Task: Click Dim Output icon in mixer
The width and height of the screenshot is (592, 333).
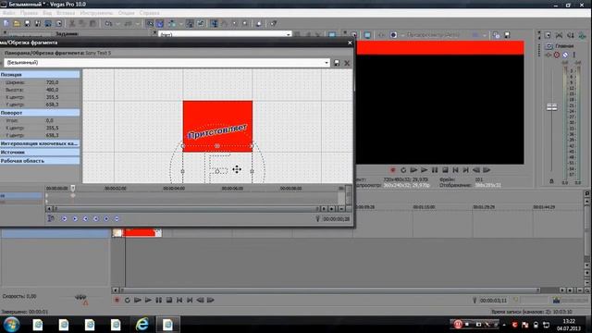Action: [571, 35]
